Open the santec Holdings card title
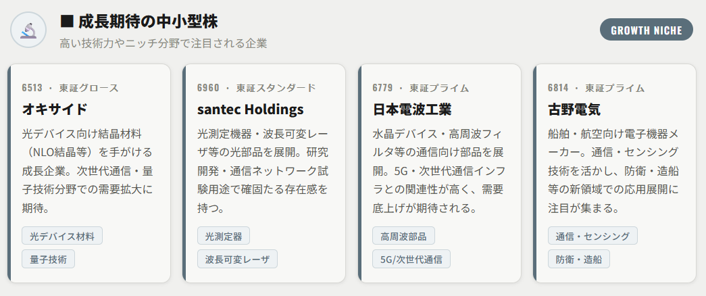706x296 pixels. [x=251, y=109]
